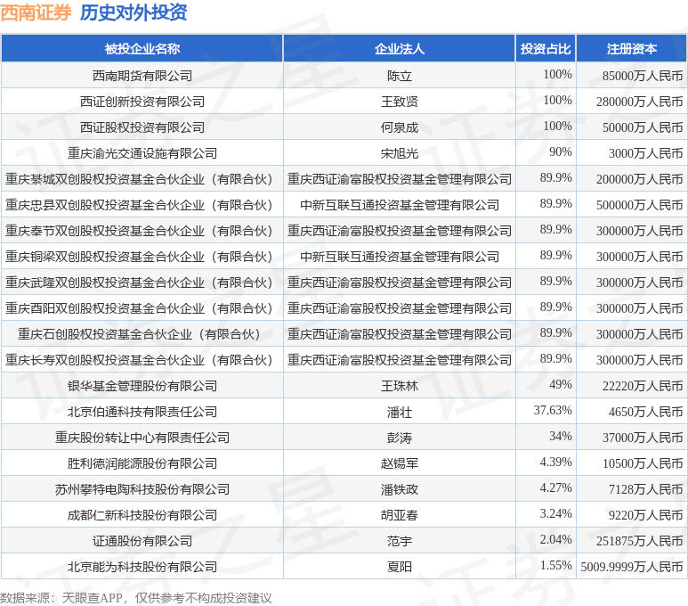Click legal person 王致贤
The image size is (688, 606).
[400, 102]
